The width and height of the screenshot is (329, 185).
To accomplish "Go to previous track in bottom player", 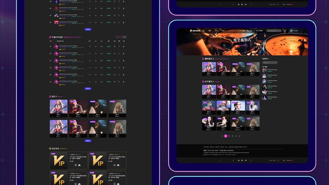I will [238, 160].
